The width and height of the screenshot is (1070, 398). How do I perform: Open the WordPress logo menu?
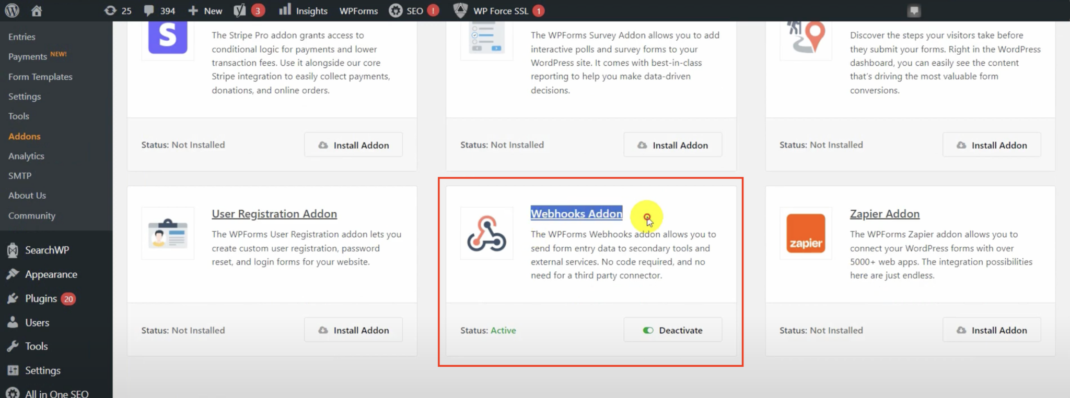tap(12, 10)
